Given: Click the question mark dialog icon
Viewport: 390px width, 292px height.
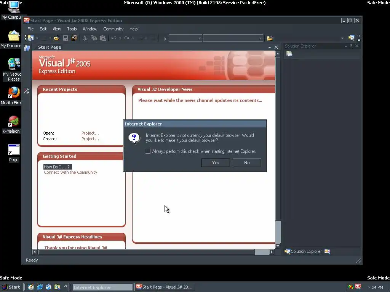Looking at the screenshot, I should (x=134, y=138).
